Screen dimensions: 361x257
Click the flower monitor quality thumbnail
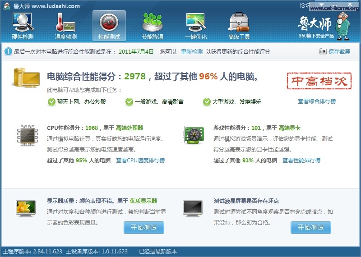pos(25,209)
